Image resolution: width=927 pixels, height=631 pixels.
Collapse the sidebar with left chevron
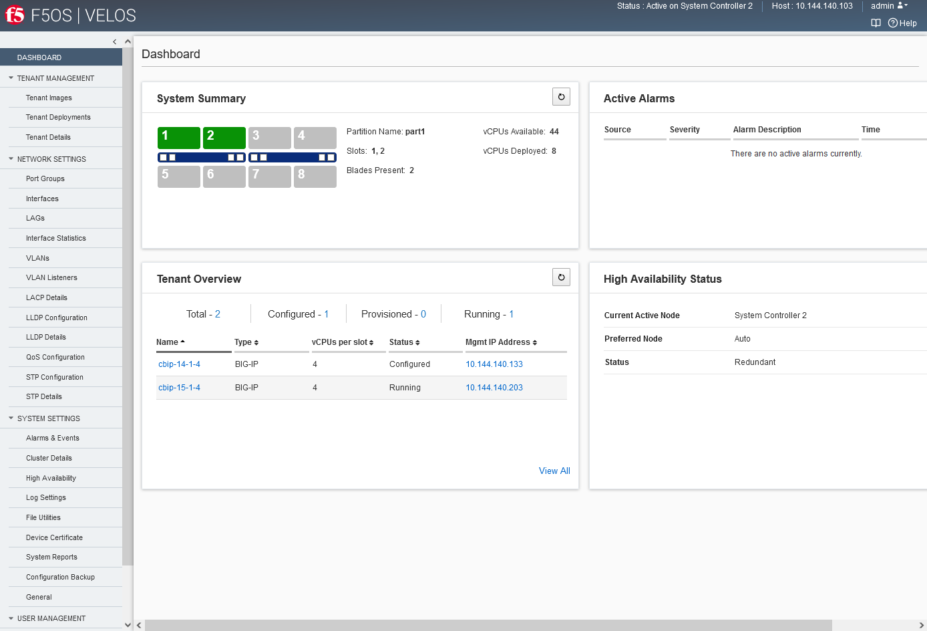(115, 41)
